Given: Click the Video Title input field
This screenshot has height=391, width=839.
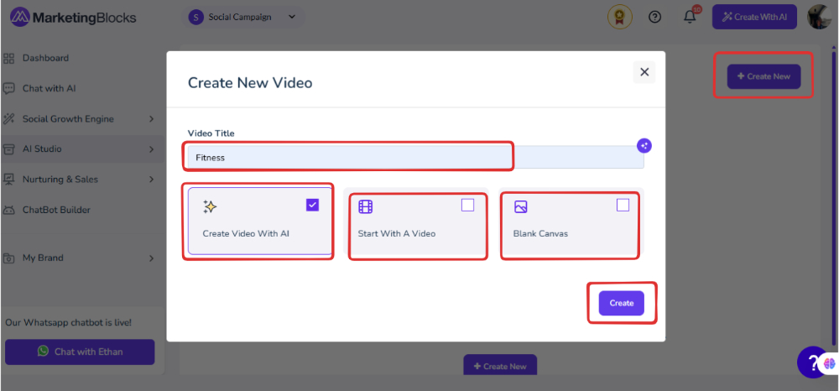Looking at the screenshot, I should point(416,158).
